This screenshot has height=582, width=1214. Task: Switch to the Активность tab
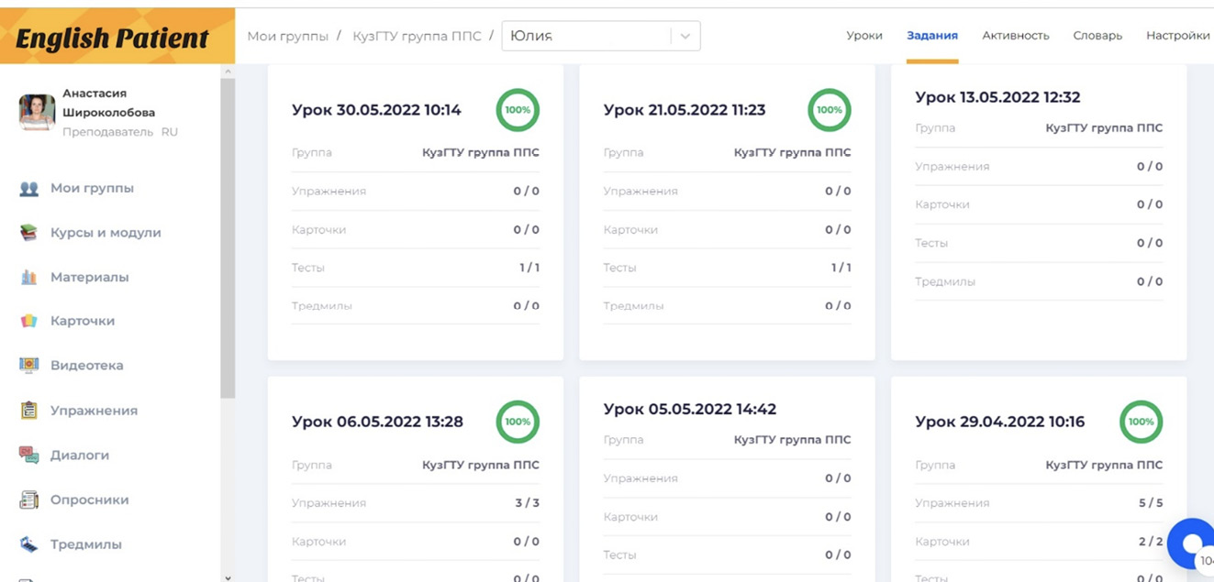coord(1015,36)
